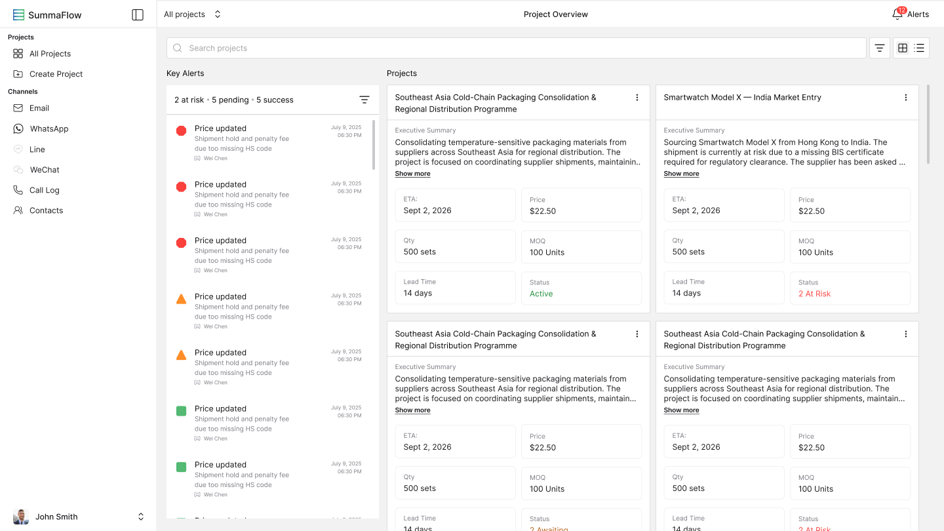
Task: Click the search magnifier icon
Action: 178,48
